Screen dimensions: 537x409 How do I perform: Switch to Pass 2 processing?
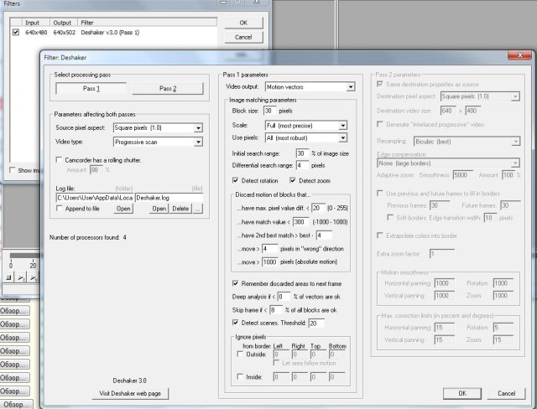click(x=168, y=88)
